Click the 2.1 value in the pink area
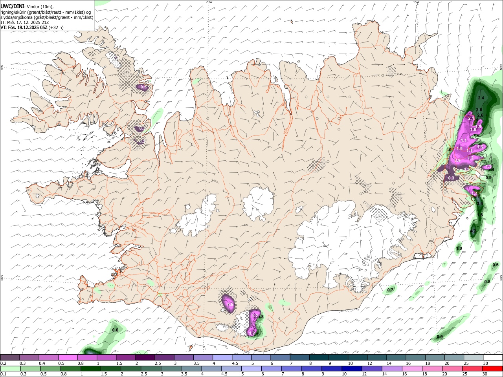Screen dimensions: 503x377 pyautogui.click(x=472, y=118)
